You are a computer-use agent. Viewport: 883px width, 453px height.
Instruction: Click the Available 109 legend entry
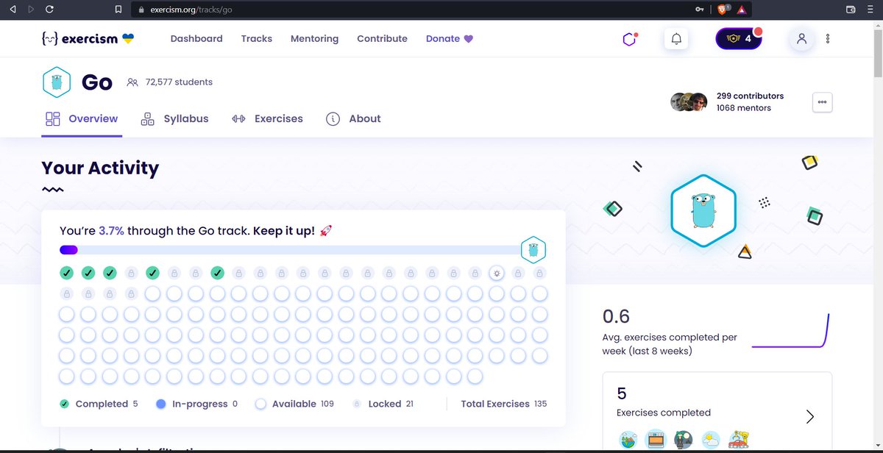(294, 404)
